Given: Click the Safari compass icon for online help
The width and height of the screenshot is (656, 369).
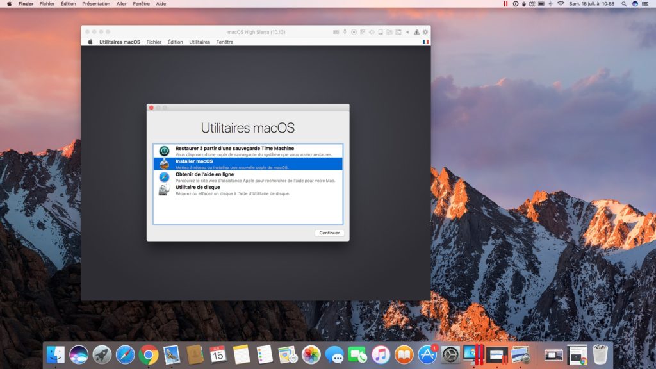Looking at the screenshot, I should [x=164, y=177].
